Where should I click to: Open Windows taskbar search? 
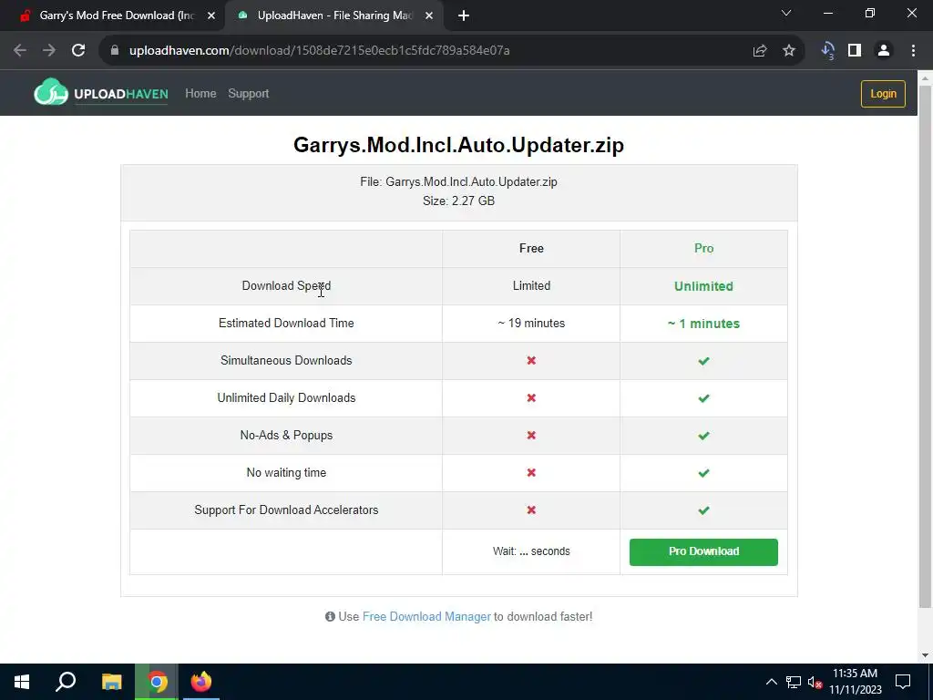[66, 682]
